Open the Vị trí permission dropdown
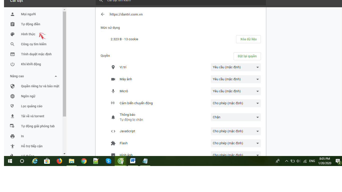Image resolution: width=342 pixels, height=192 pixels. (236, 67)
